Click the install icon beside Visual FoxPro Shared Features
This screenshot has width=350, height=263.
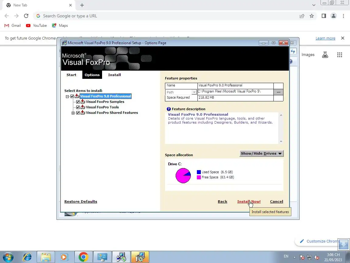pos(83,113)
